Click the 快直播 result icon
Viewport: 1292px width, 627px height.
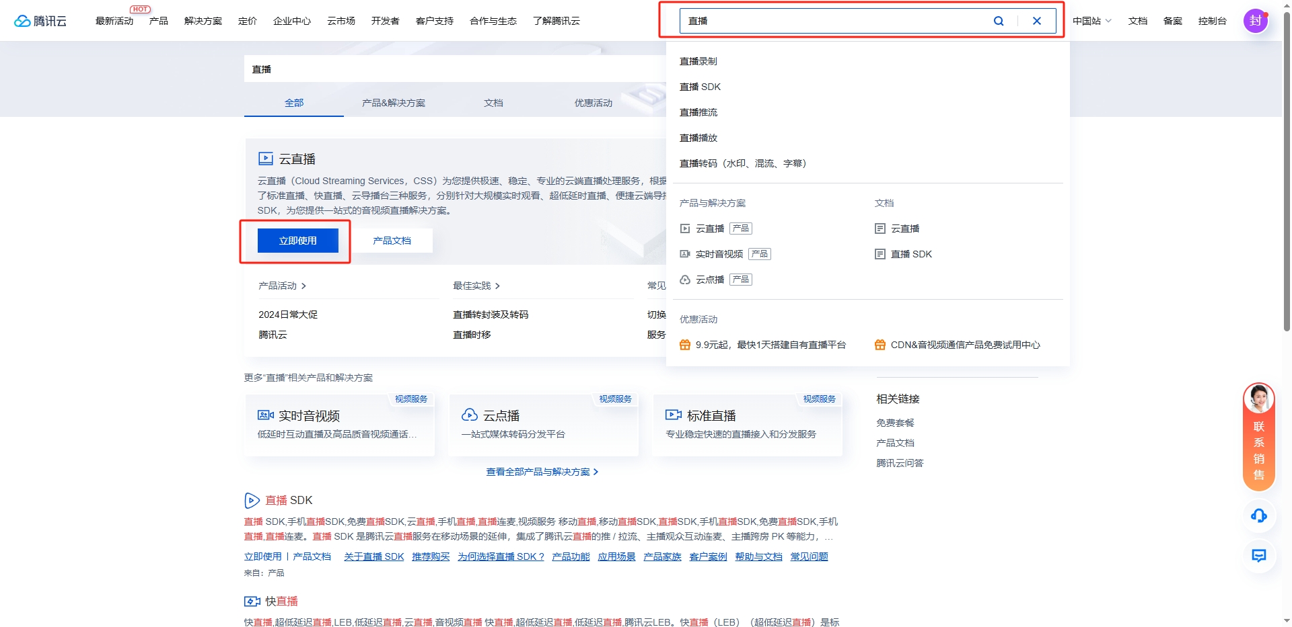coord(252,601)
